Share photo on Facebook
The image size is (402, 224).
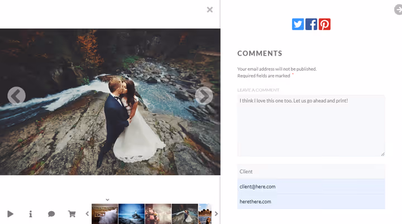point(311,25)
